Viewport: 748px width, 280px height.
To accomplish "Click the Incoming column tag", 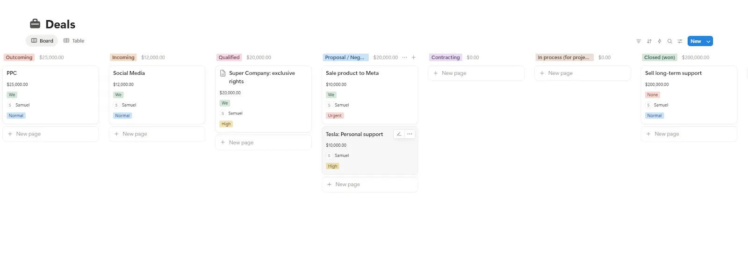I will pyautogui.click(x=123, y=57).
